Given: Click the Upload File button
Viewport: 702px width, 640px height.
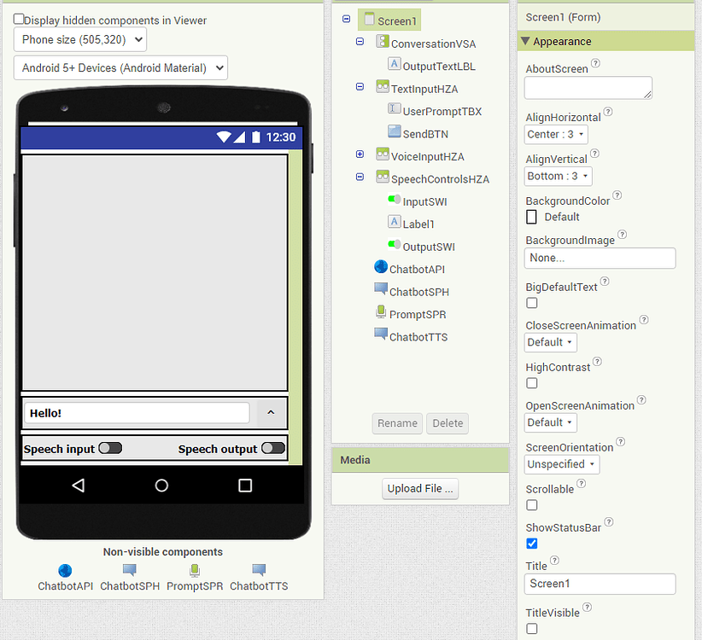Looking at the screenshot, I should pyautogui.click(x=420, y=489).
